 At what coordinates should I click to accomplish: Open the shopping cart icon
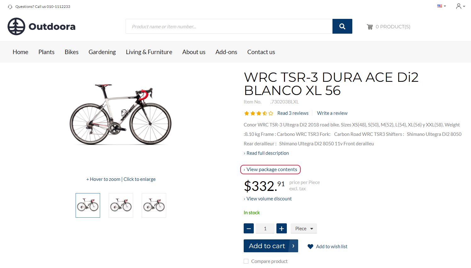370,27
